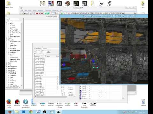153x114 pixels.
Task: Select Quest in the Object Window tree
Action: tap(12, 54)
